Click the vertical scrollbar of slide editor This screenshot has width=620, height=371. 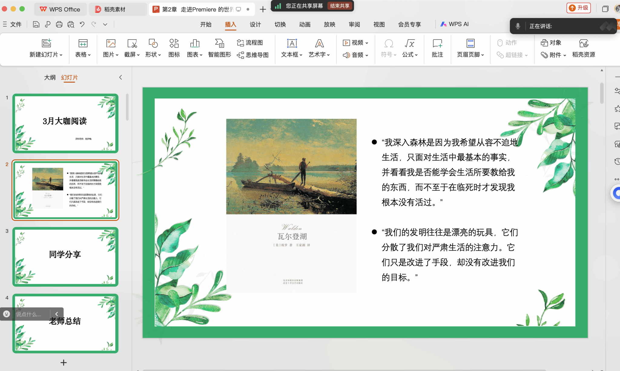pyautogui.click(x=602, y=93)
